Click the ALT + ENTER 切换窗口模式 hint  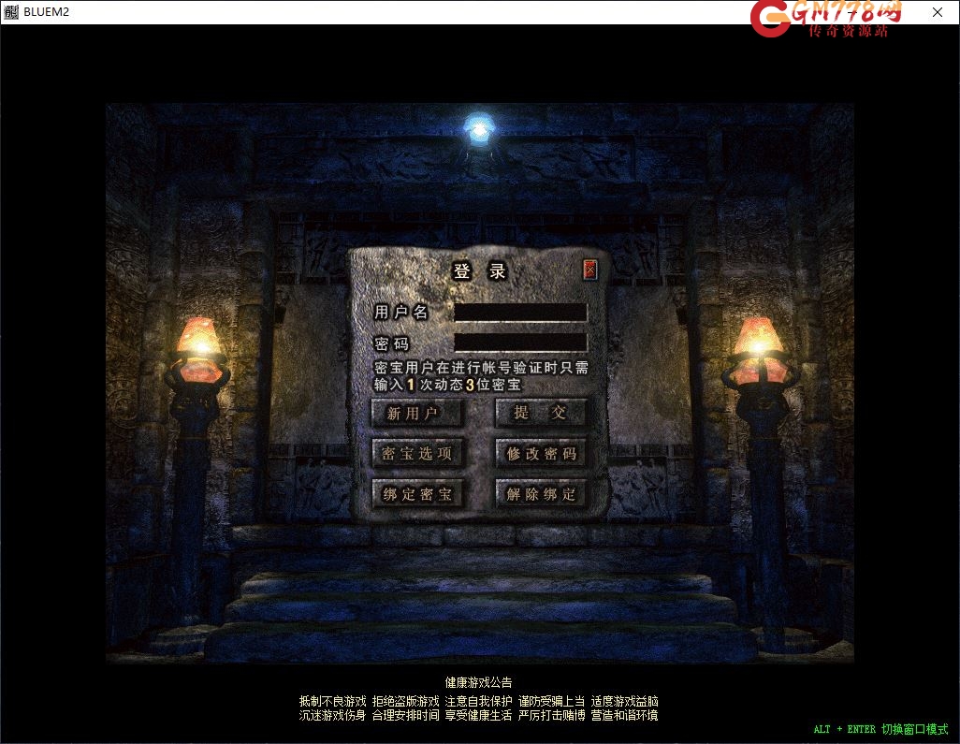coord(880,729)
